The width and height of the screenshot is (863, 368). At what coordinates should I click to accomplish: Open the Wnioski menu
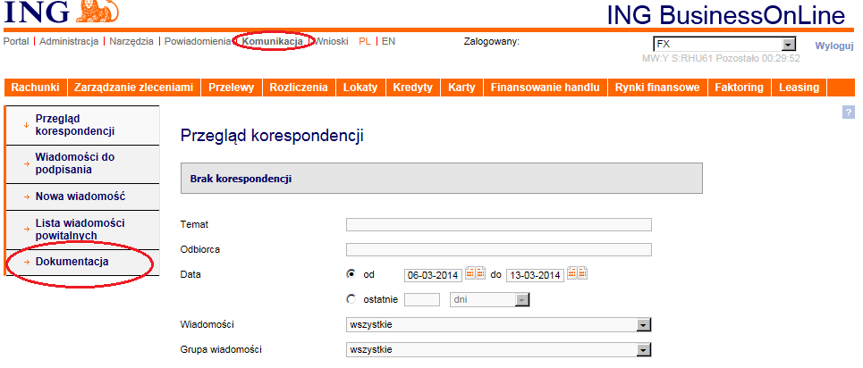[331, 41]
